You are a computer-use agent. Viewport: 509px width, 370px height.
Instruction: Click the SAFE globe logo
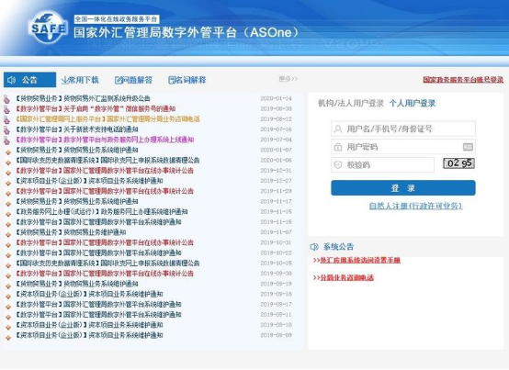click(x=48, y=28)
